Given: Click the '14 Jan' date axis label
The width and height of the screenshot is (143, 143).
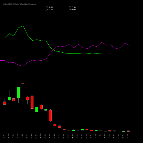Looking at the screenshot, I should pos(100,136).
